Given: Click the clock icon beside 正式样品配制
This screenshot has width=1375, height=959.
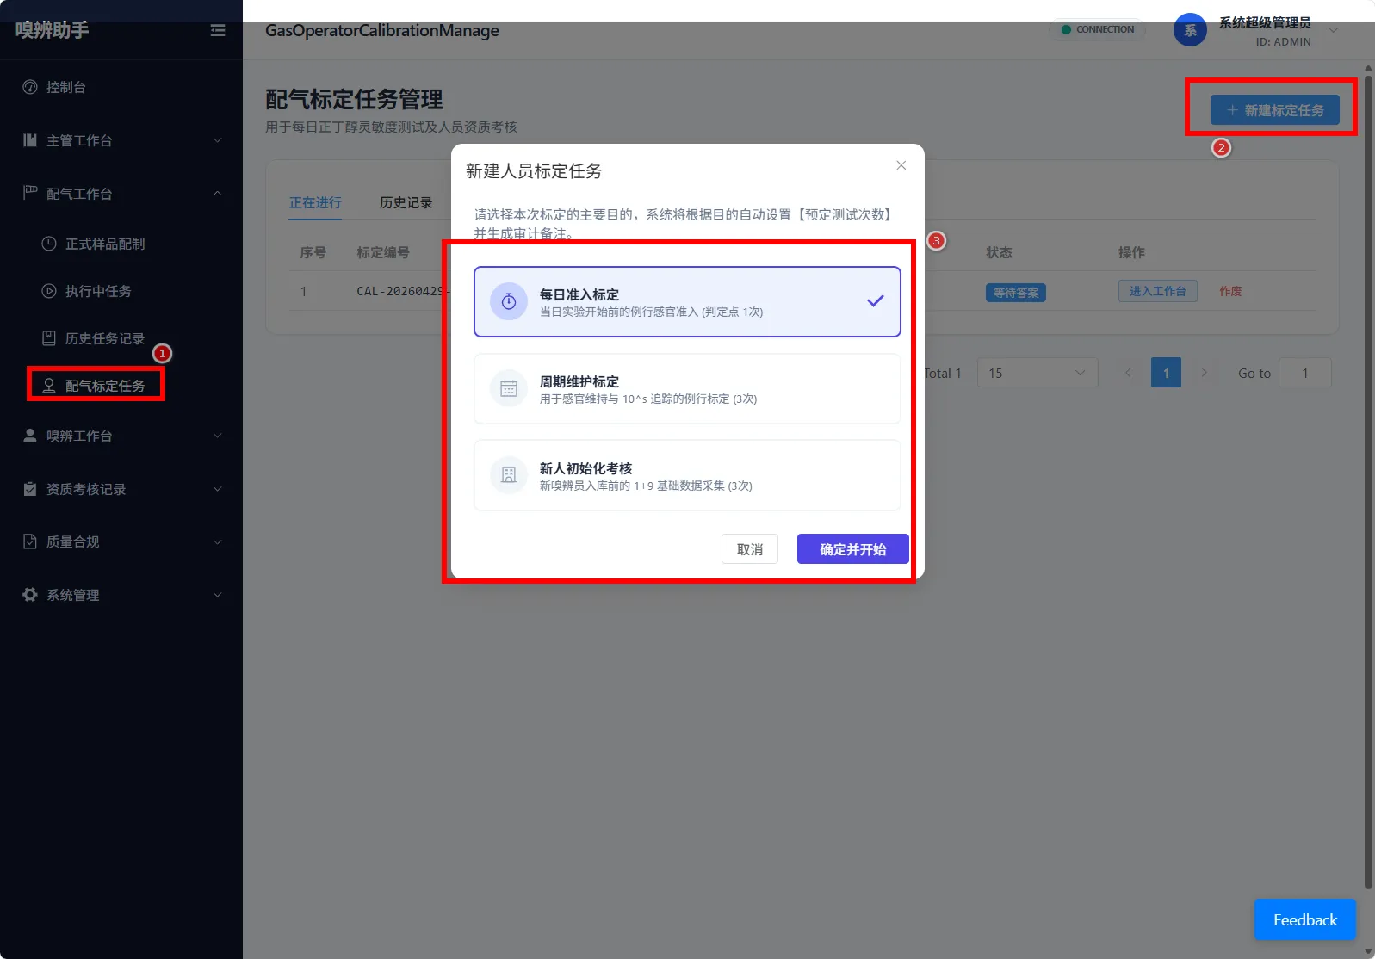Looking at the screenshot, I should 49,244.
